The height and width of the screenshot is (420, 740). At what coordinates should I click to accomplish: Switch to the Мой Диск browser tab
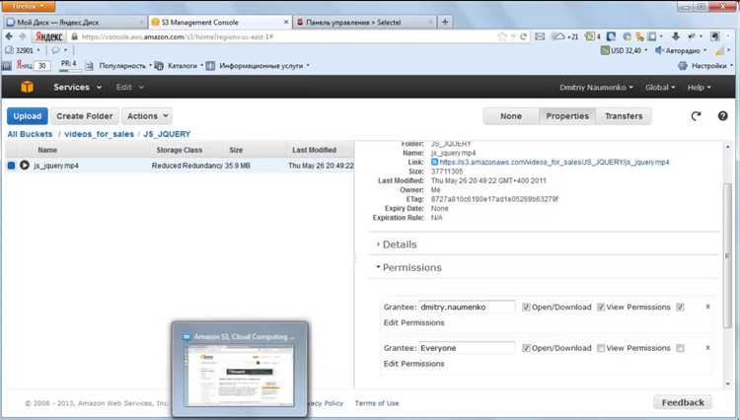click(x=75, y=22)
